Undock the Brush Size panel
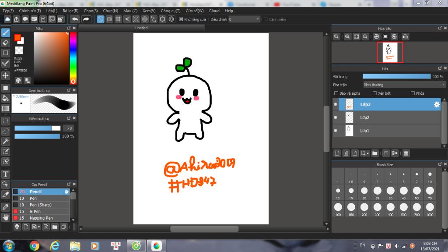The height and width of the screenshot is (252, 448). coord(440,164)
